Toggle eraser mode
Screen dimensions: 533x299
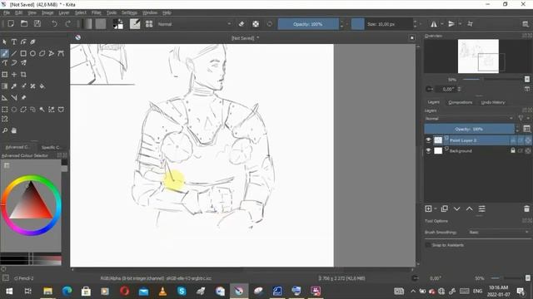pyautogui.click(x=242, y=24)
